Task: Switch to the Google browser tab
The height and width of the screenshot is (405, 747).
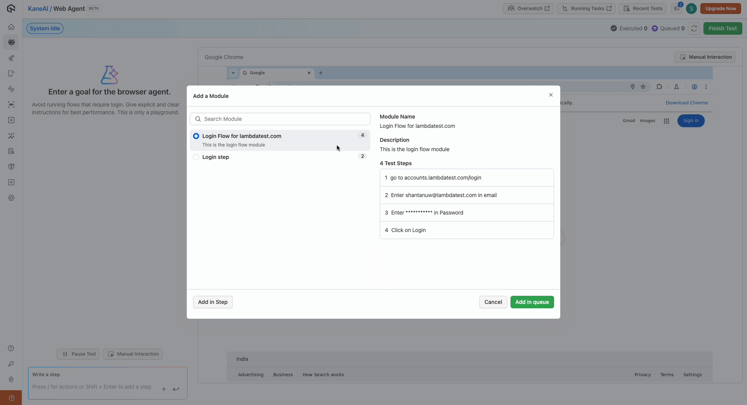Action: click(x=276, y=73)
